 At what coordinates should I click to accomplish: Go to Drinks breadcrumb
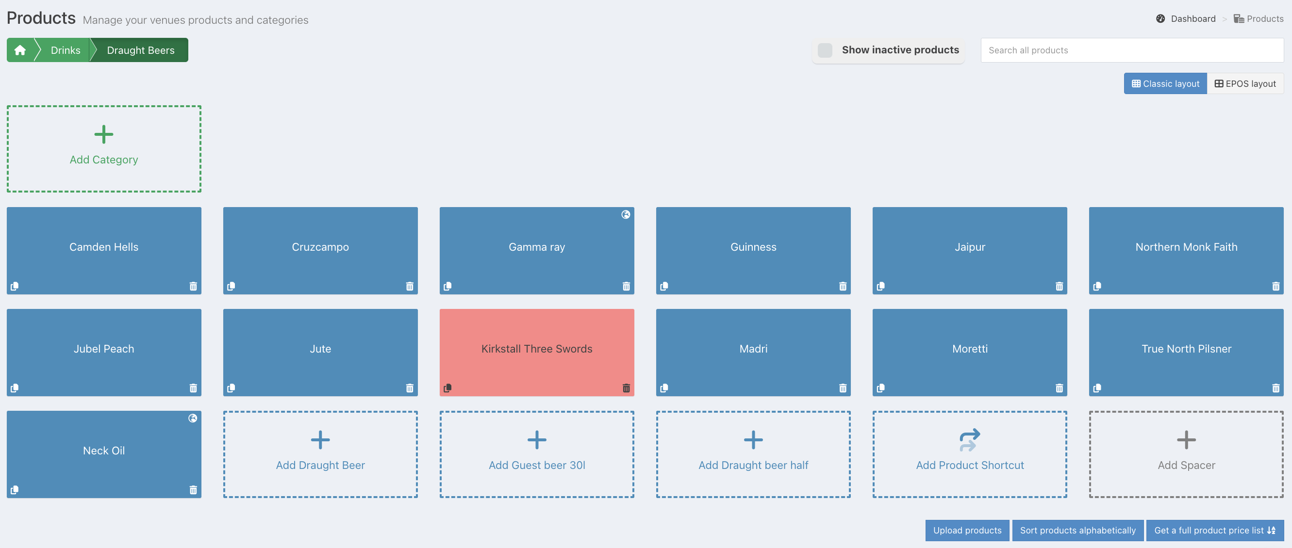point(65,50)
